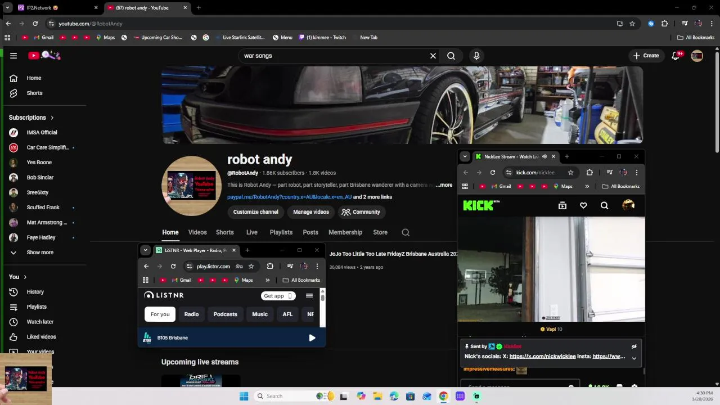Select Radio category on LiSTNR
Viewport: 720px width, 405px height.
191,314
